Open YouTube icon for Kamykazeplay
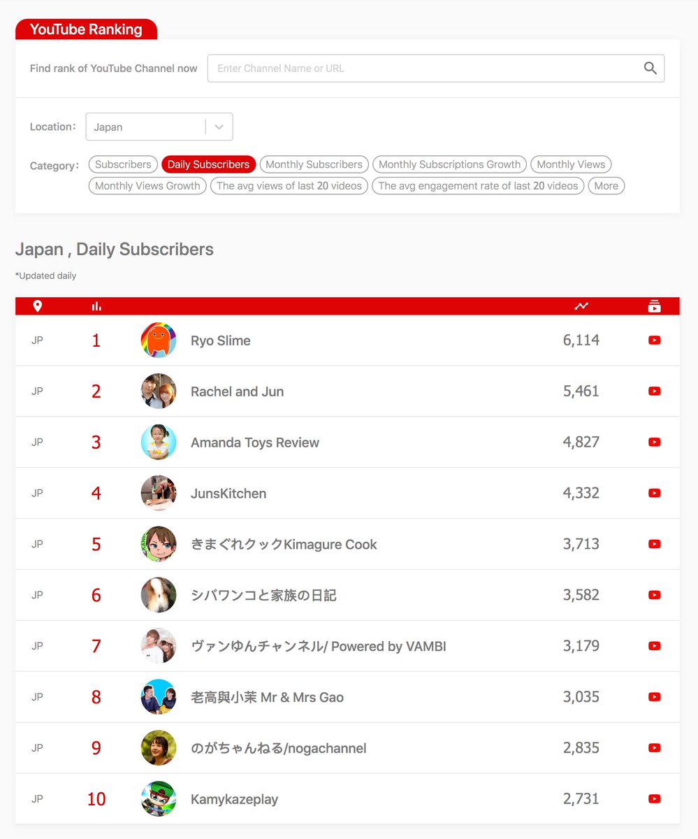 [654, 798]
